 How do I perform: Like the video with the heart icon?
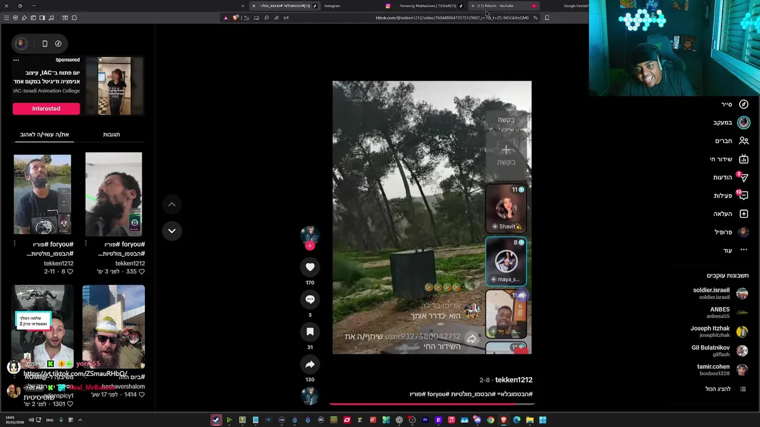(x=310, y=267)
